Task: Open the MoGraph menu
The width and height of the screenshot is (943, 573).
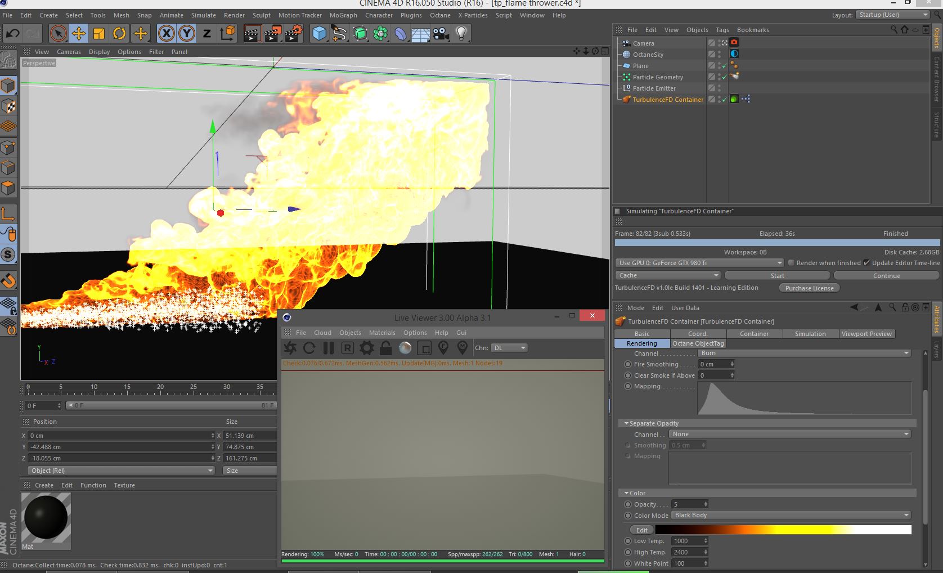Action: (343, 15)
